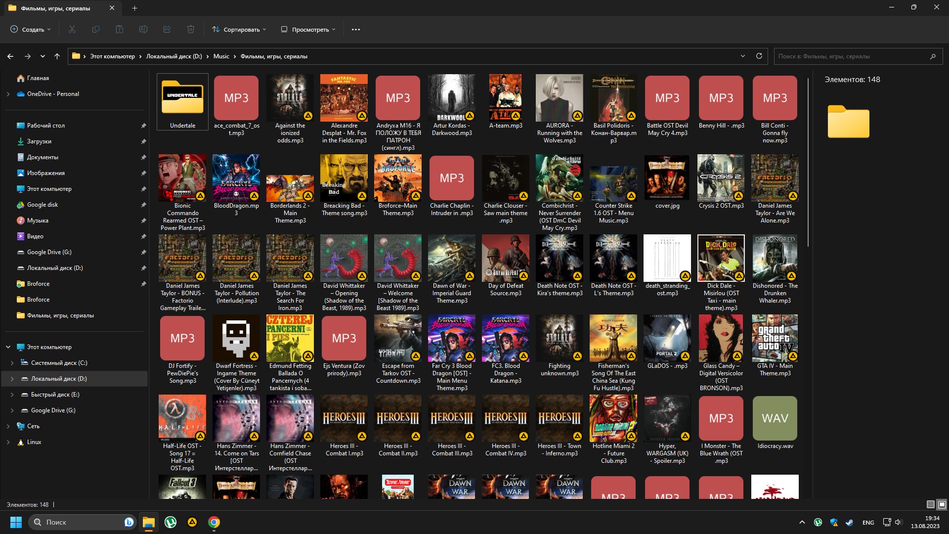
Task: Go forward with the right arrow button
Action: tap(28, 56)
